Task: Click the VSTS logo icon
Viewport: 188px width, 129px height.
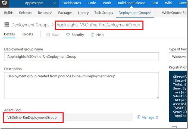Action: (x=4, y=3)
